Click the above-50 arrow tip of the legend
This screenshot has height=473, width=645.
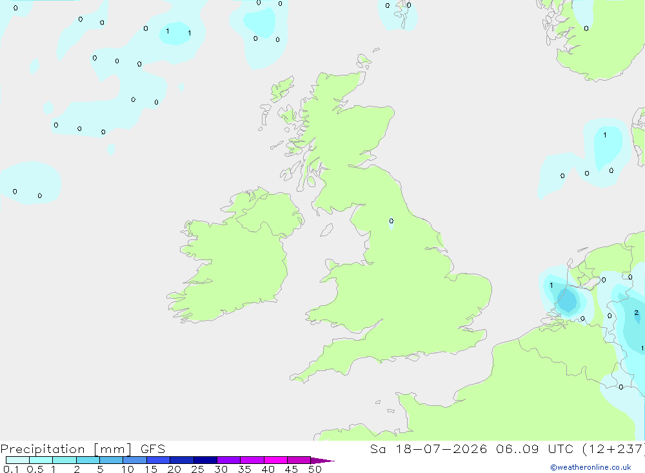[322, 460]
